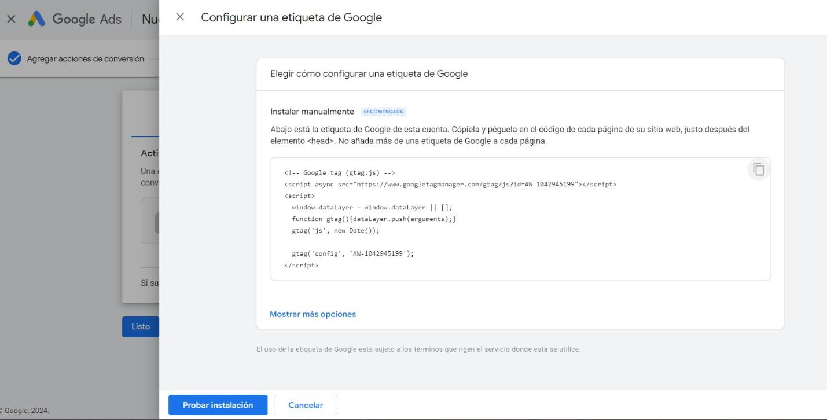827x420 pixels.
Task: Click the © Google, 2024 footer text
Action: [x=24, y=411]
